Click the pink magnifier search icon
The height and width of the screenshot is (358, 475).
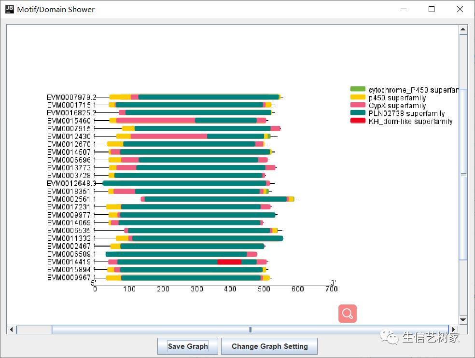pos(347,314)
